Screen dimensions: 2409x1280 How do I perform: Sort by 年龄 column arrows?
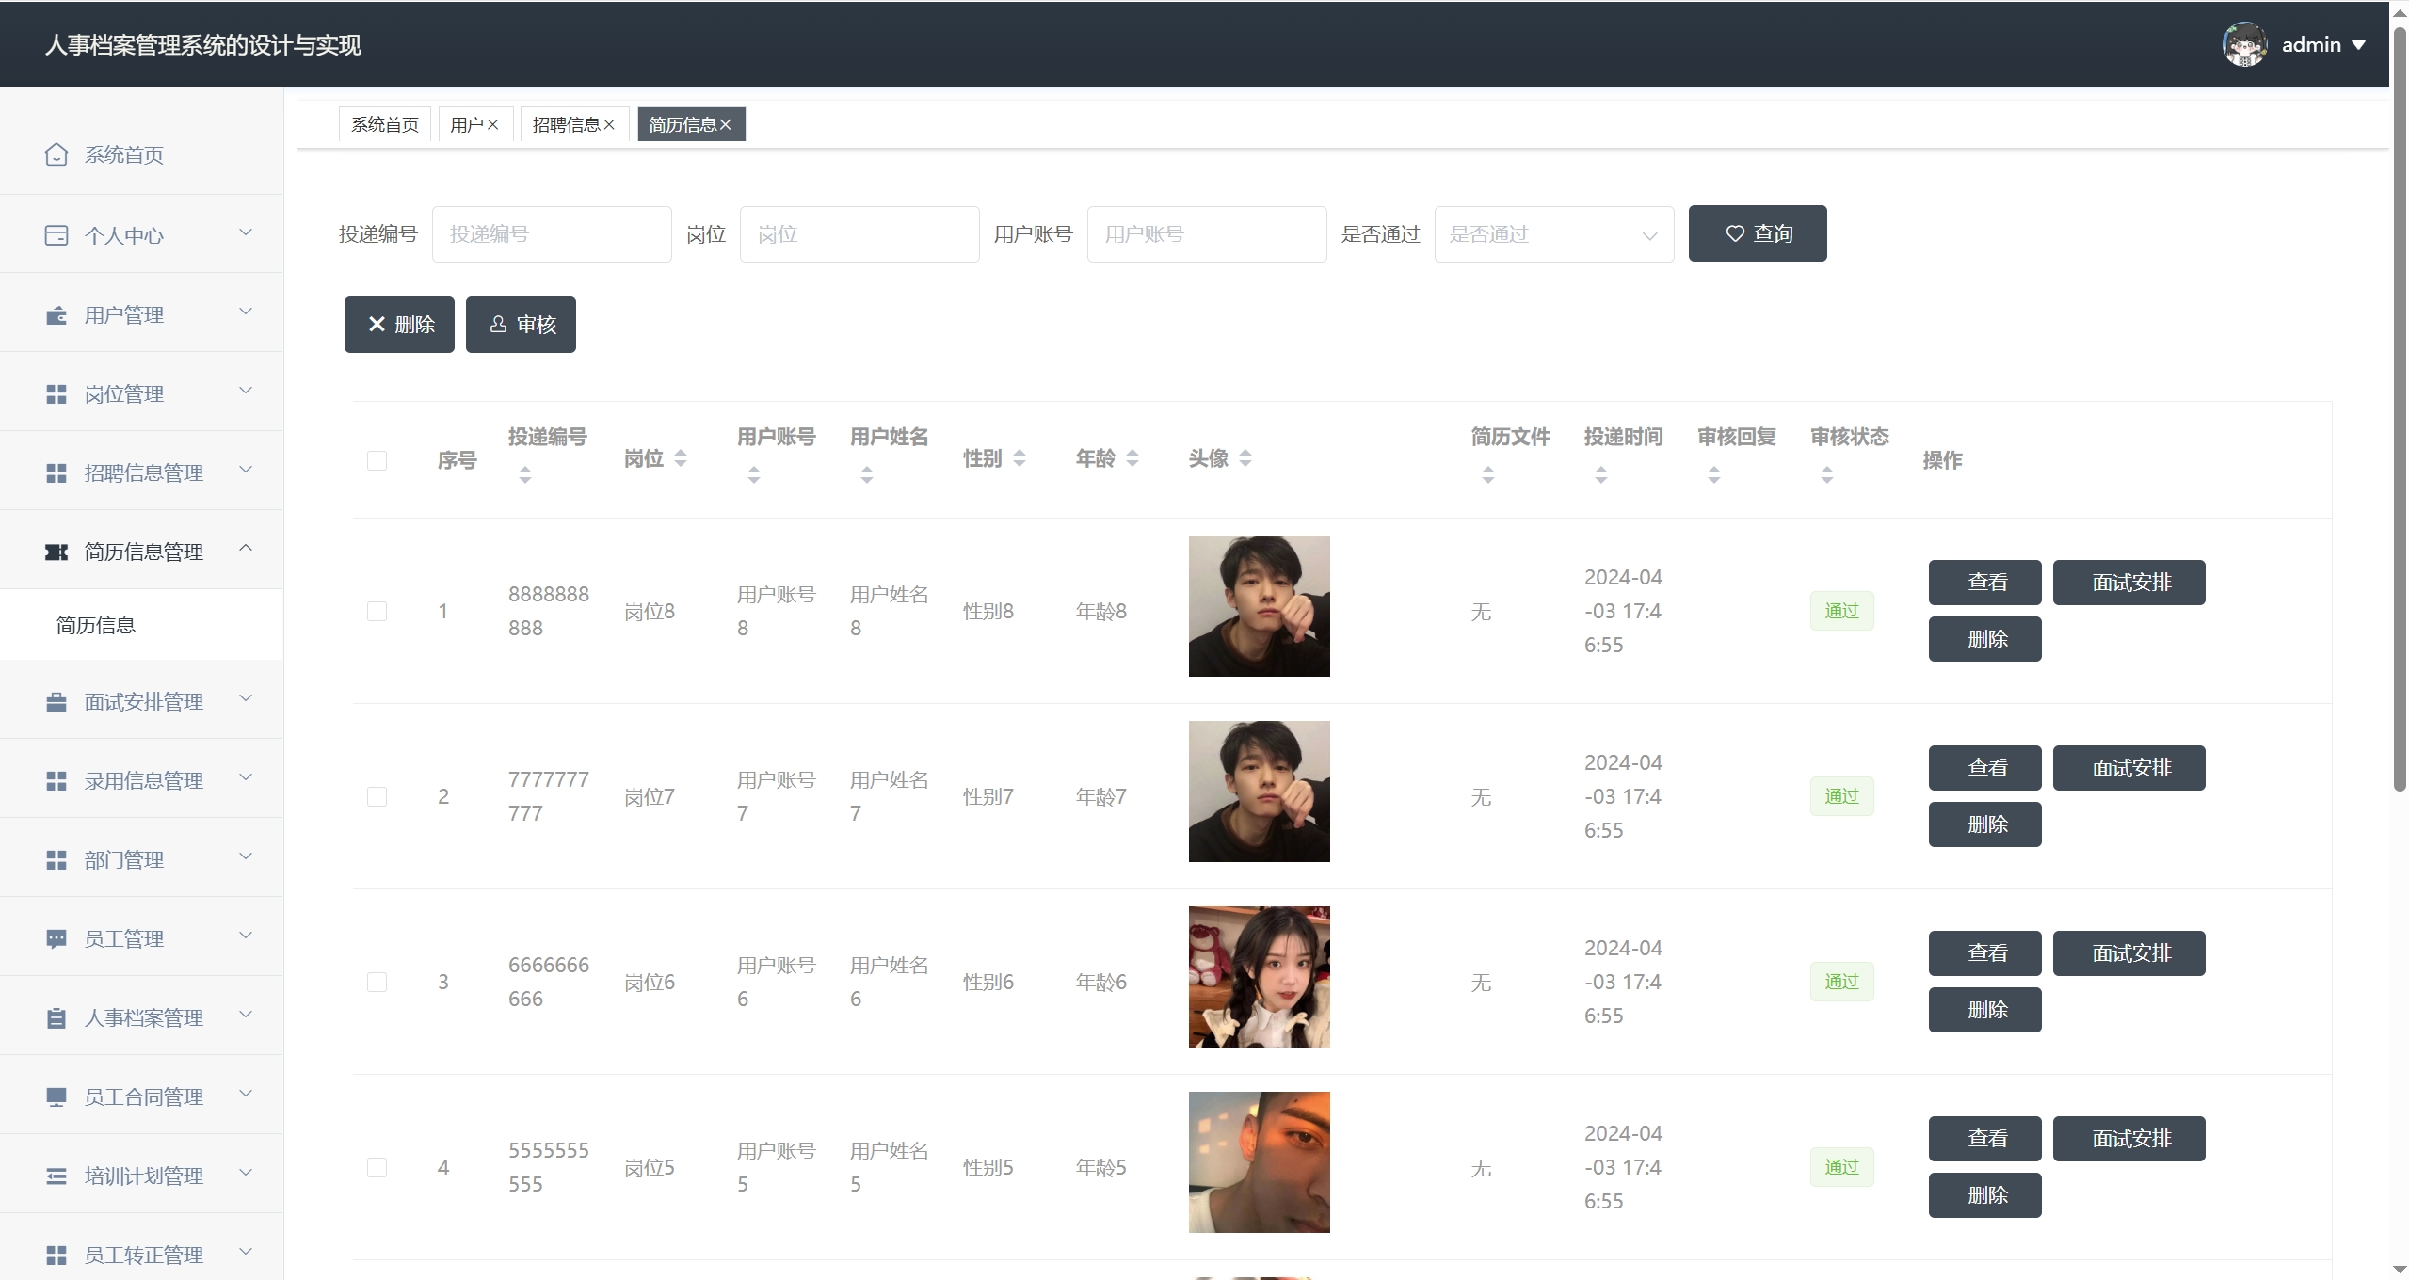(1132, 458)
